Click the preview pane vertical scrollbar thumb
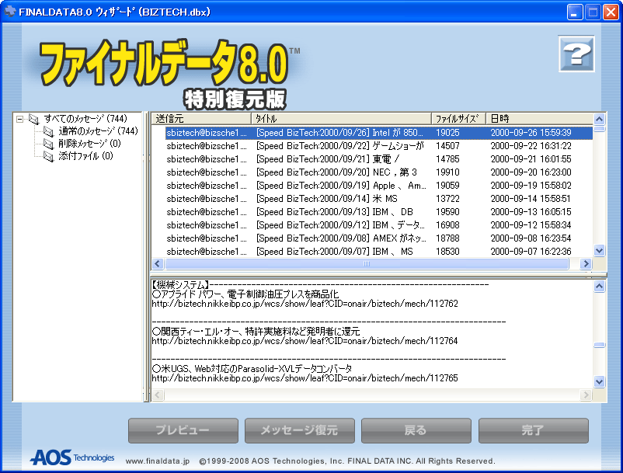The height and width of the screenshot is (473, 623). click(599, 345)
